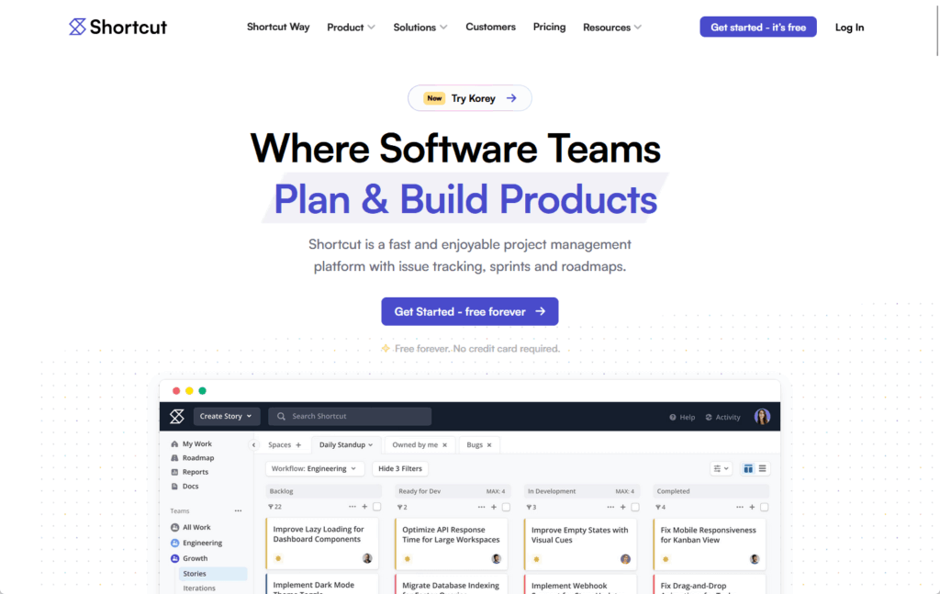Open the Activity feed
The height and width of the screenshot is (594, 940).
point(722,417)
